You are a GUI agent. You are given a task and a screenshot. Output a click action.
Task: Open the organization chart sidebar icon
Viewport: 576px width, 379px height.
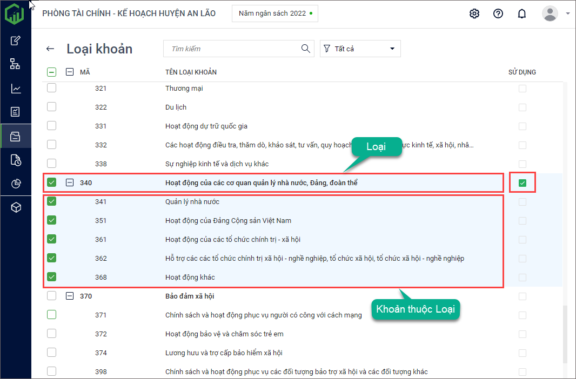pos(16,64)
